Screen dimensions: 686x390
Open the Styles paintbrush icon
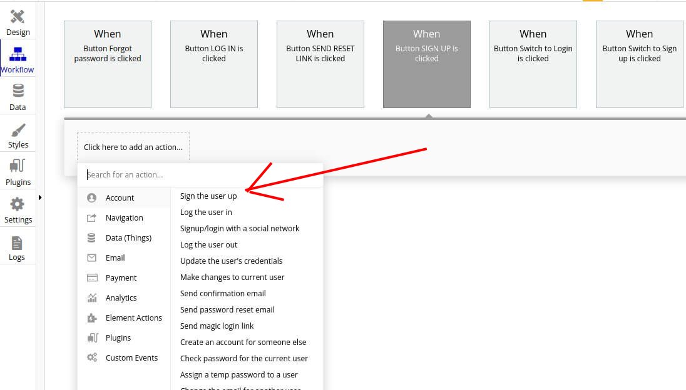(x=18, y=130)
